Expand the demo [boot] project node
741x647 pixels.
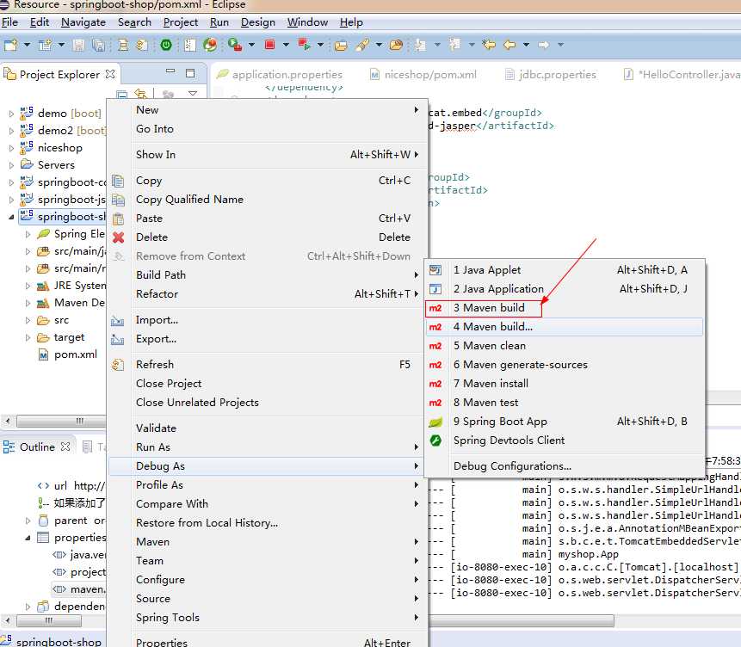click(x=11, y=114)
